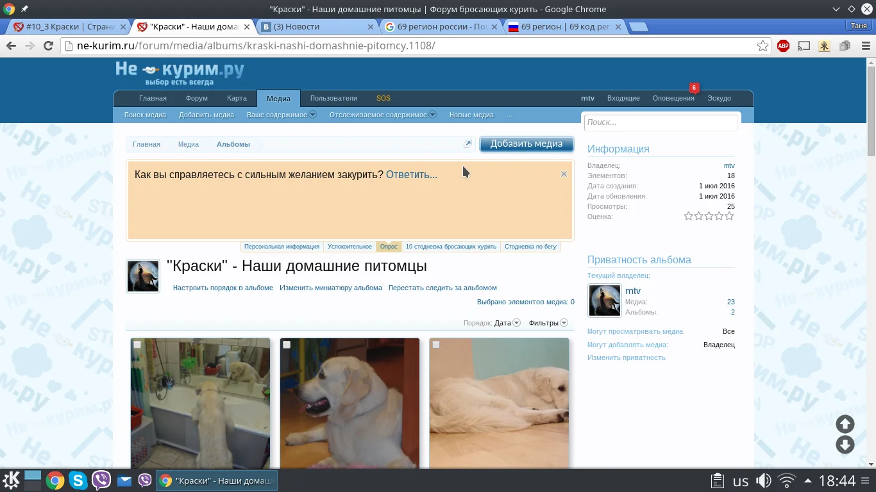This screenshot has height=492, width=876.
Task: Expand the Ваше содержимое menu
Action: pyautogui.click(x=281, y=115)
